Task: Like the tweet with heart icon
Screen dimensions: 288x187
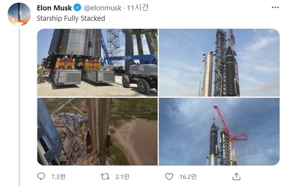Action: (x=169, y=177)
